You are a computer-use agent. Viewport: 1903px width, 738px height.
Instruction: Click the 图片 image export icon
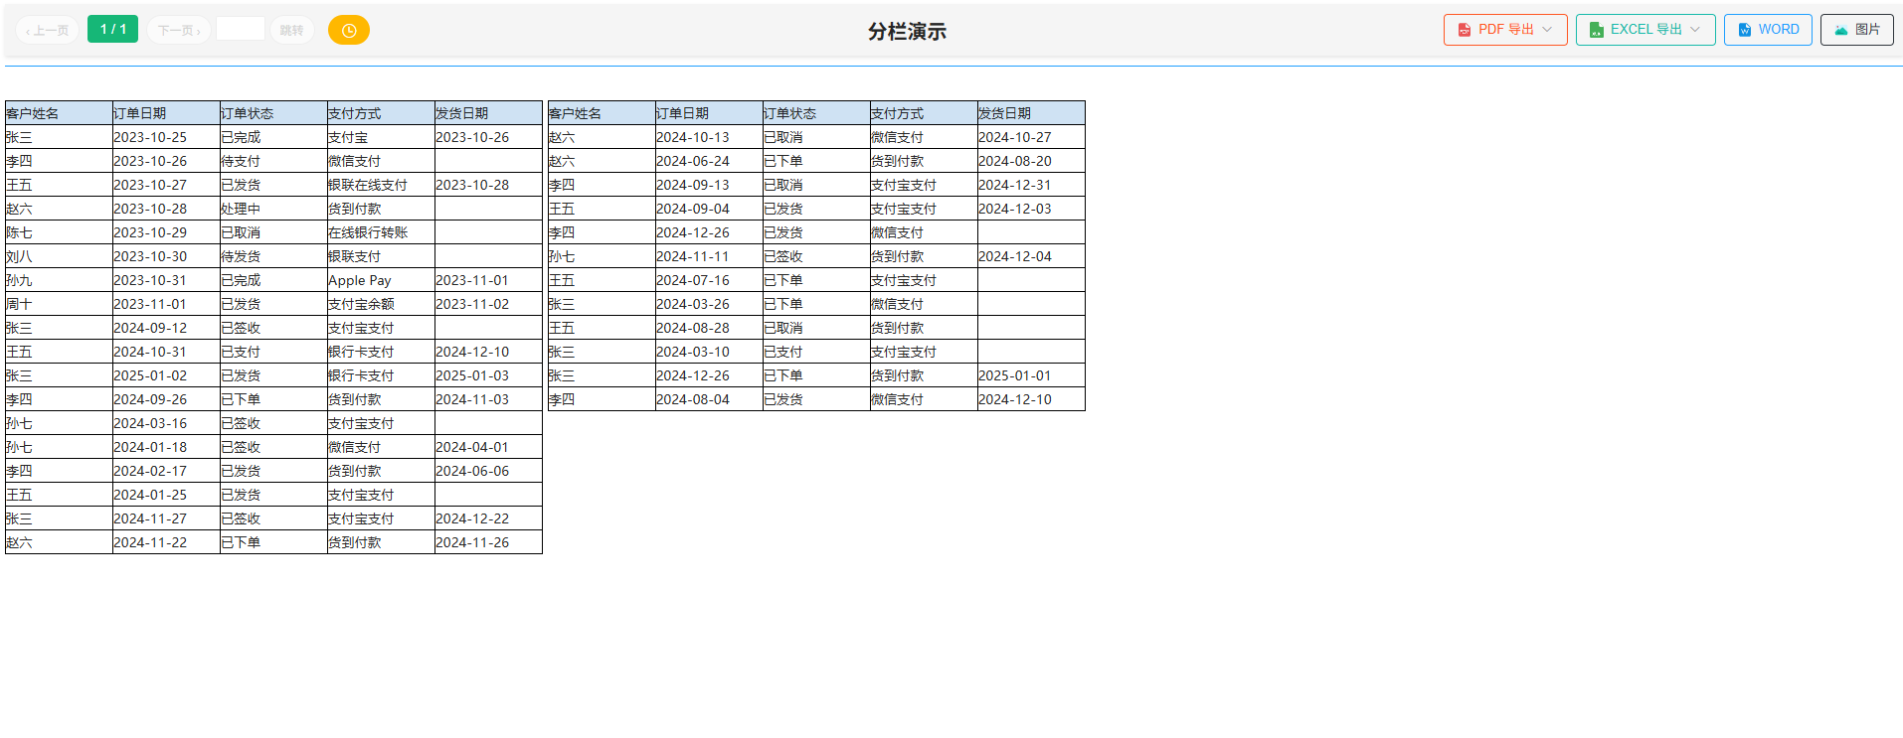1841,30
